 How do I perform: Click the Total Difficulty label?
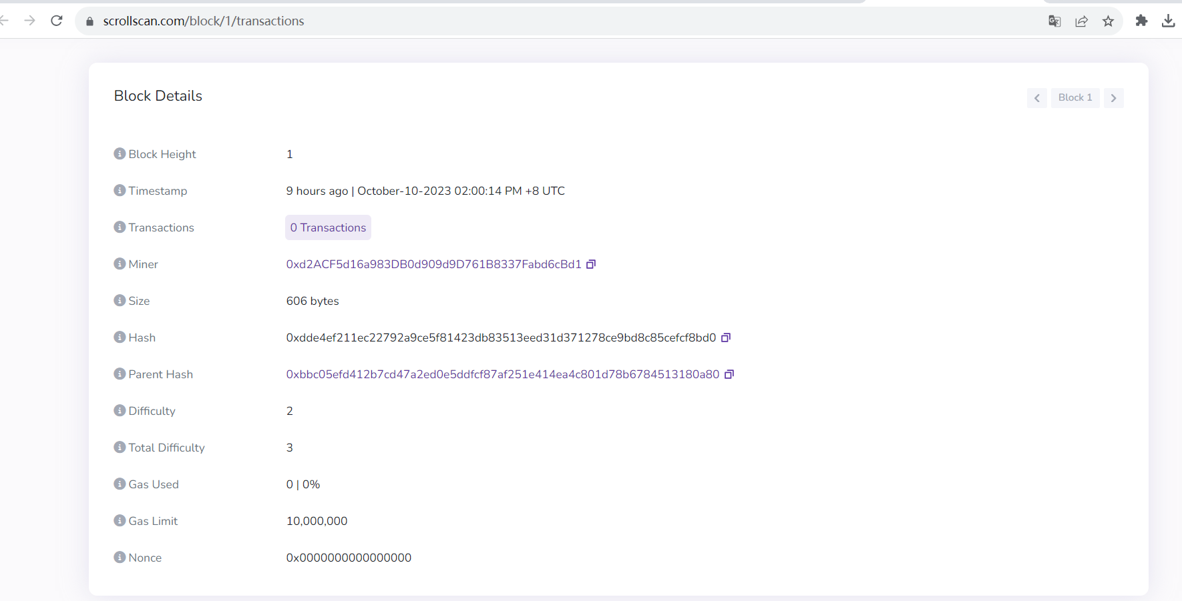click(166, 448)
